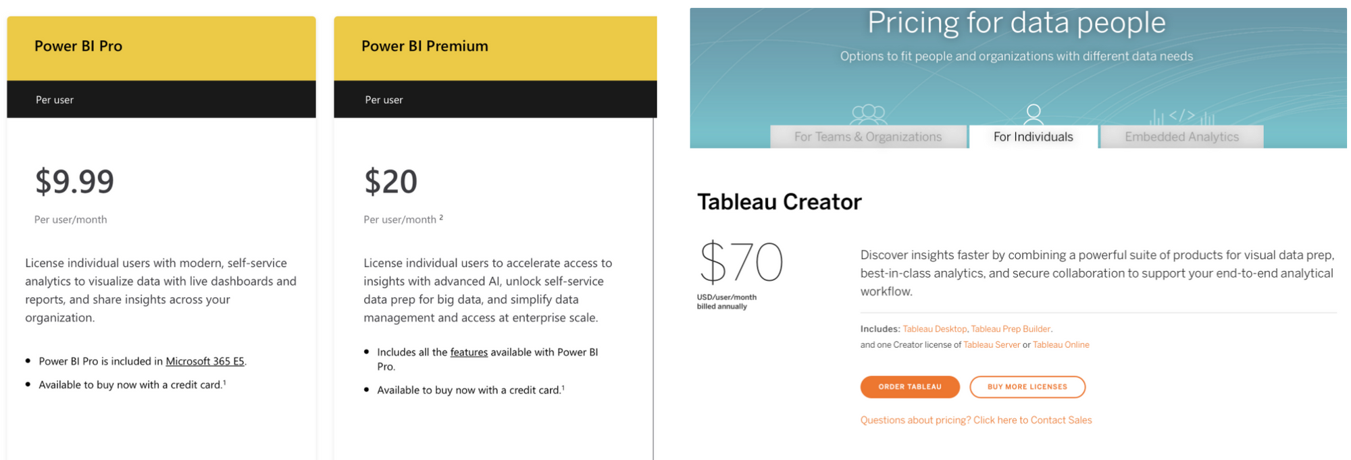Open the Tableau Online link

tap(1061, 344)
